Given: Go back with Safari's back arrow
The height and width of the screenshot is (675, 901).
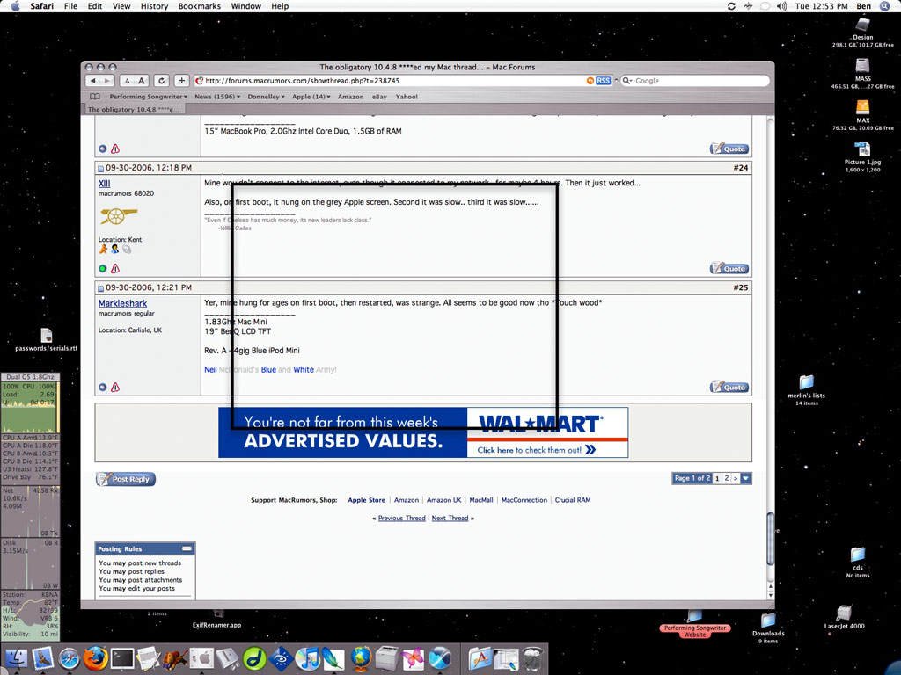Looking at the screenshot, I should point(92,81).
